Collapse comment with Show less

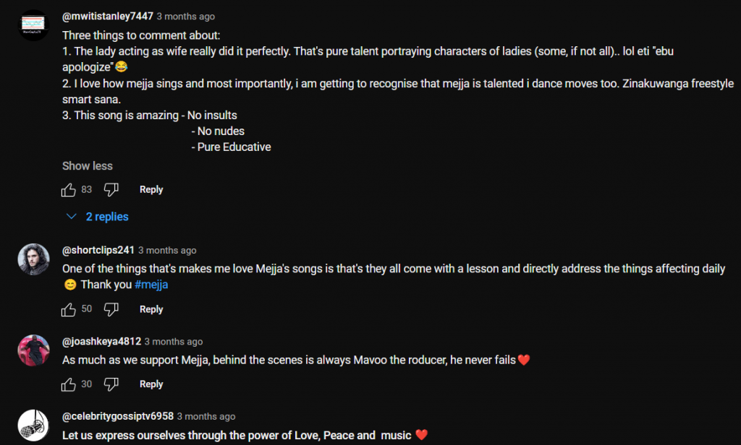tap(88, 166)
